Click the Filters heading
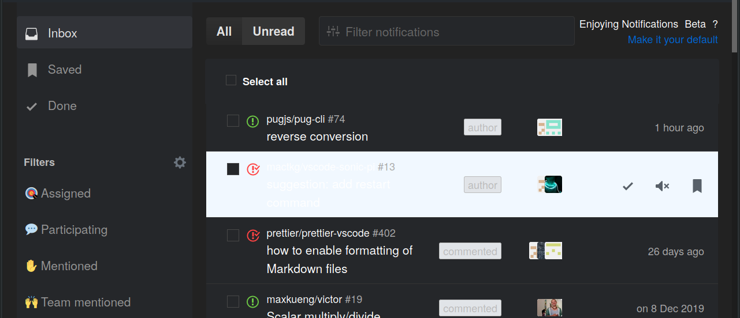Screen dimensions: 740x318 [39, 162]
